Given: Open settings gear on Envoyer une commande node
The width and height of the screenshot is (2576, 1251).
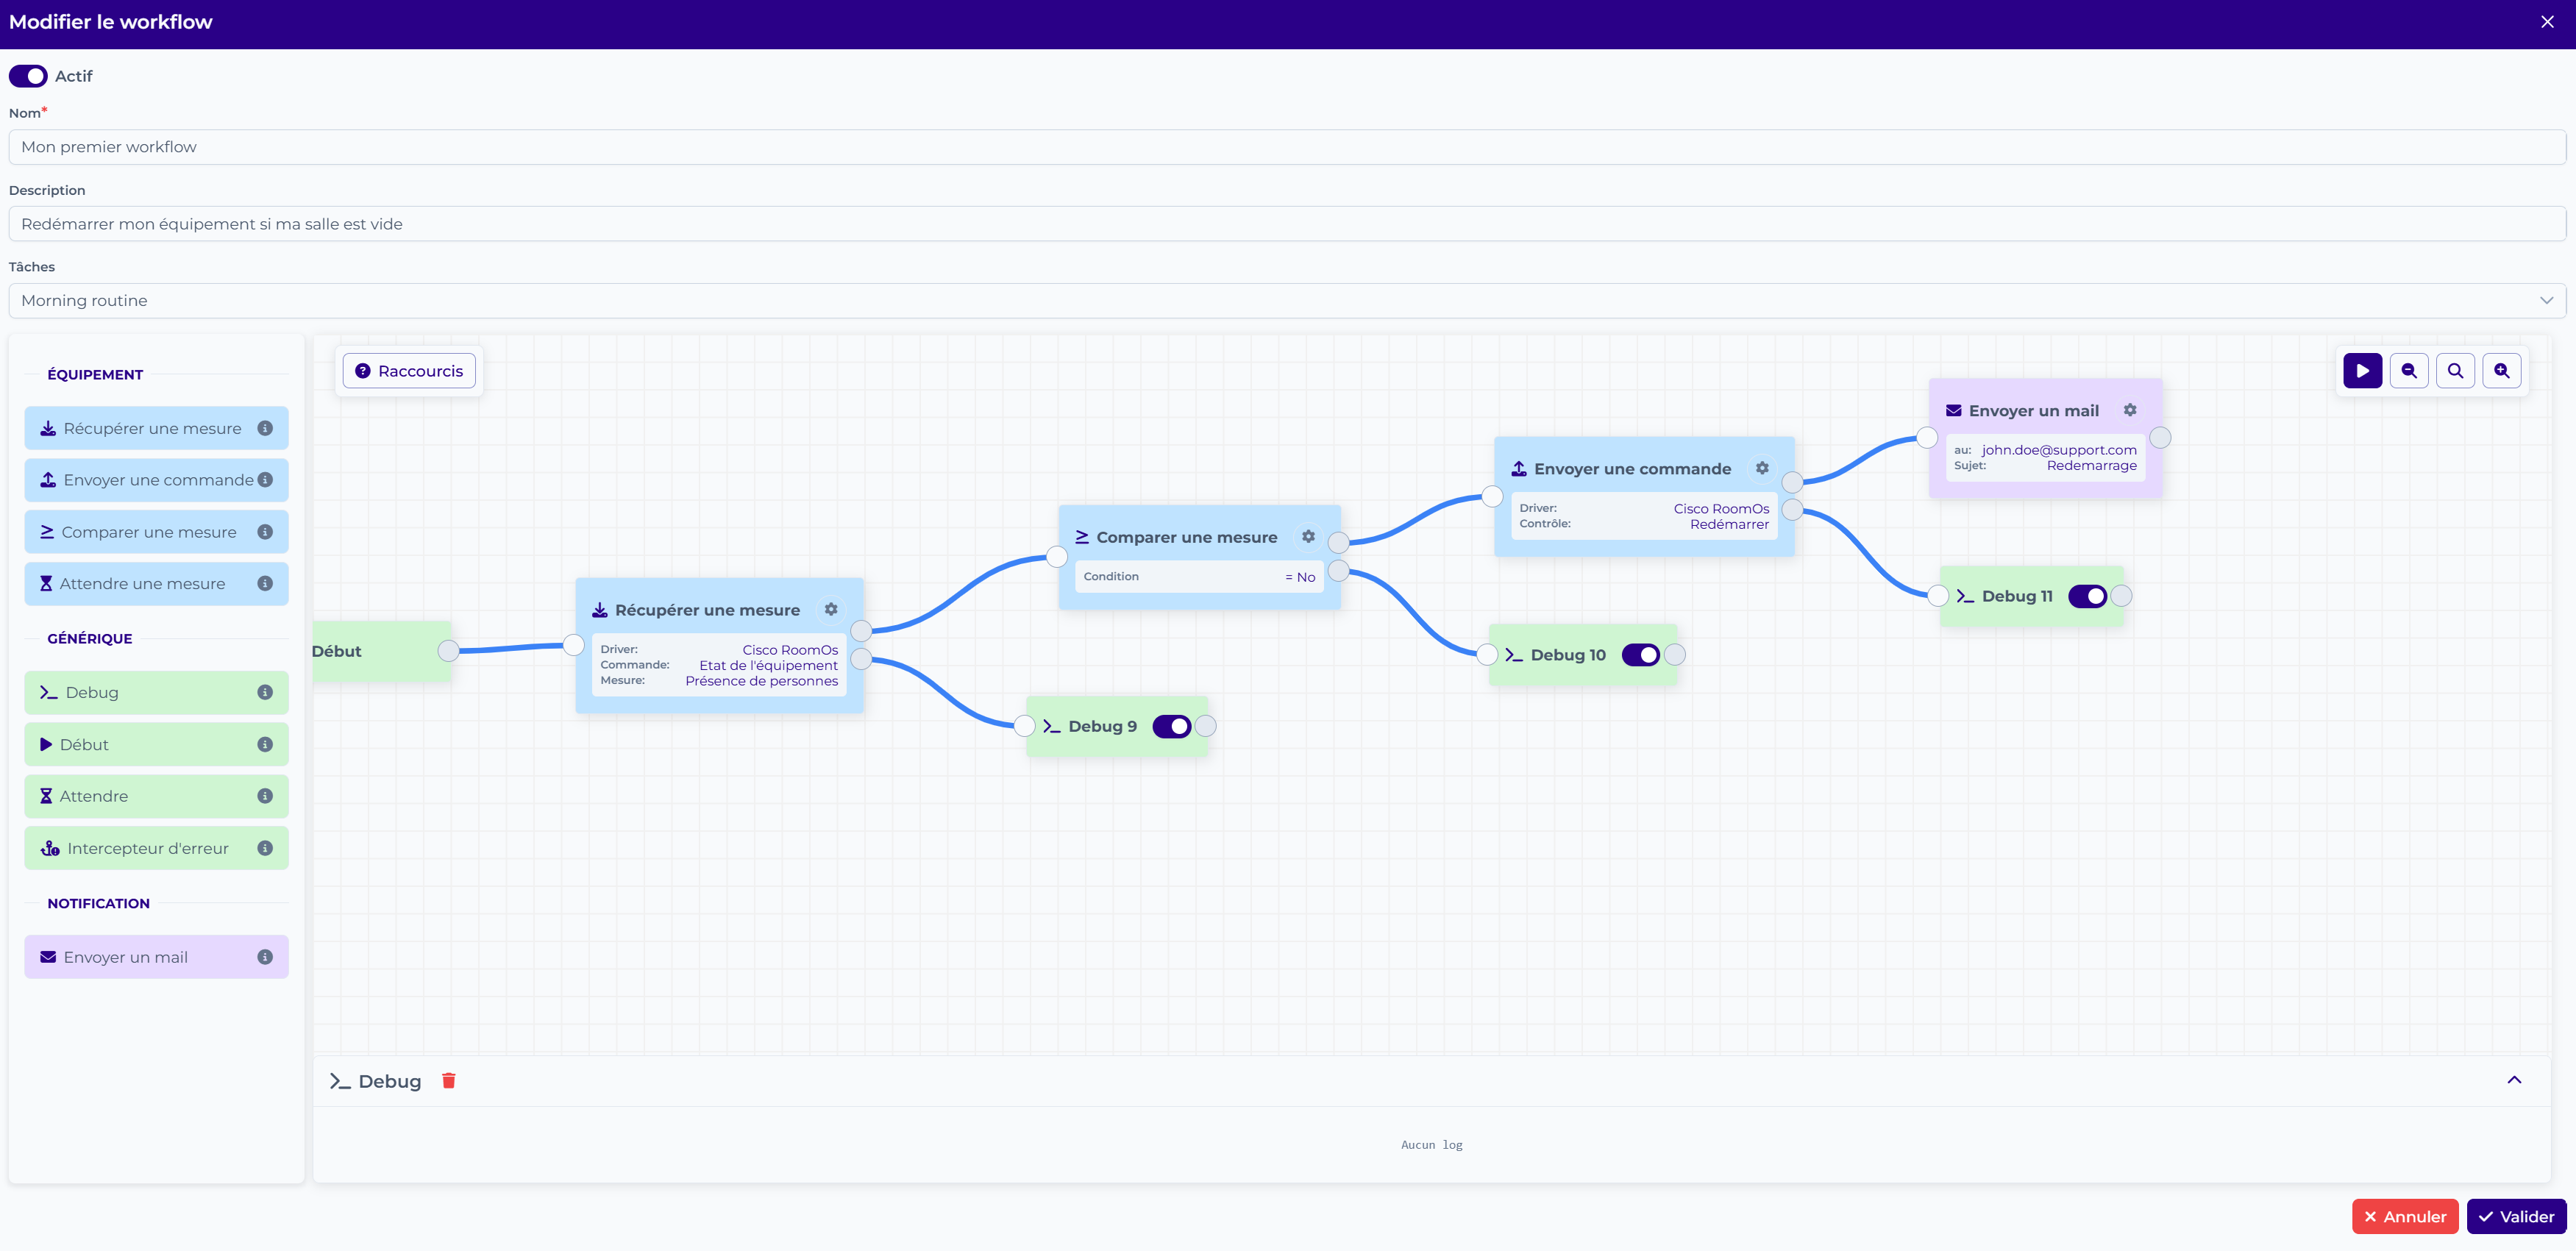Looking at the screenshot, I should (1762, 468).
